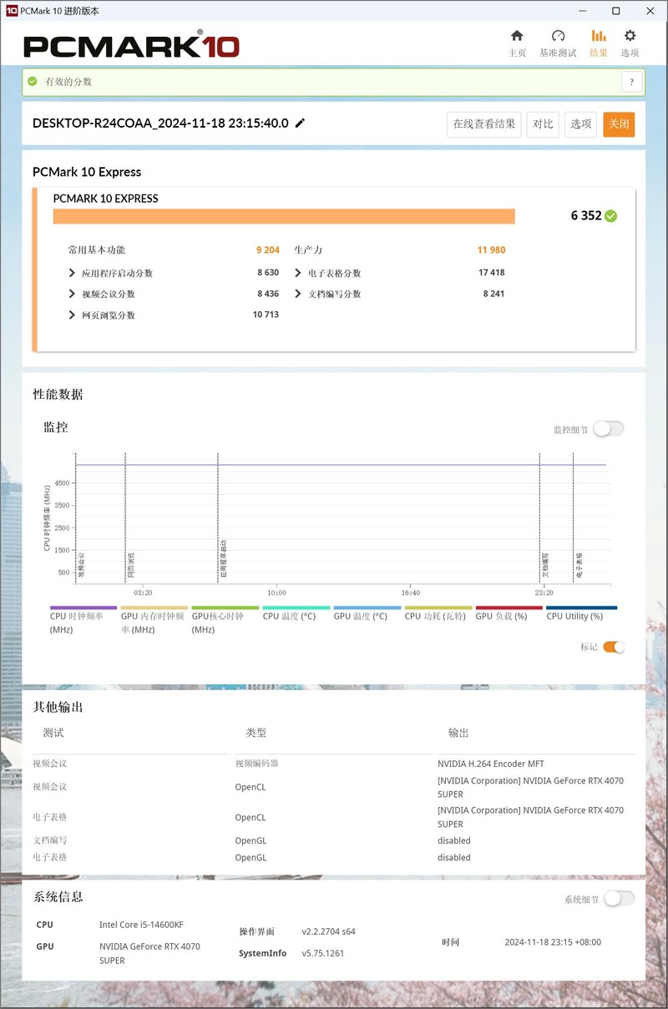Click the orange 关闭 button
Viewport: 668px width, 1009px height.
pos(619,124)
